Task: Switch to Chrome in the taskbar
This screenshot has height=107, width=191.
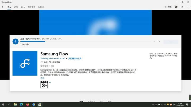Action: 34,104
